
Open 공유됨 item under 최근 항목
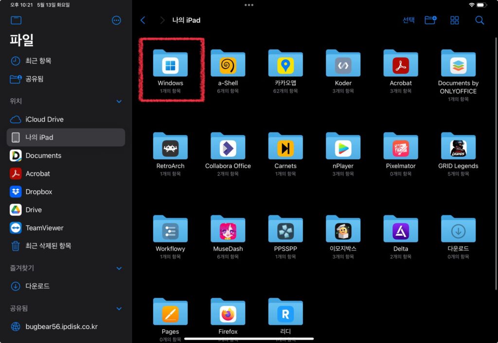[x=66, y=79]
